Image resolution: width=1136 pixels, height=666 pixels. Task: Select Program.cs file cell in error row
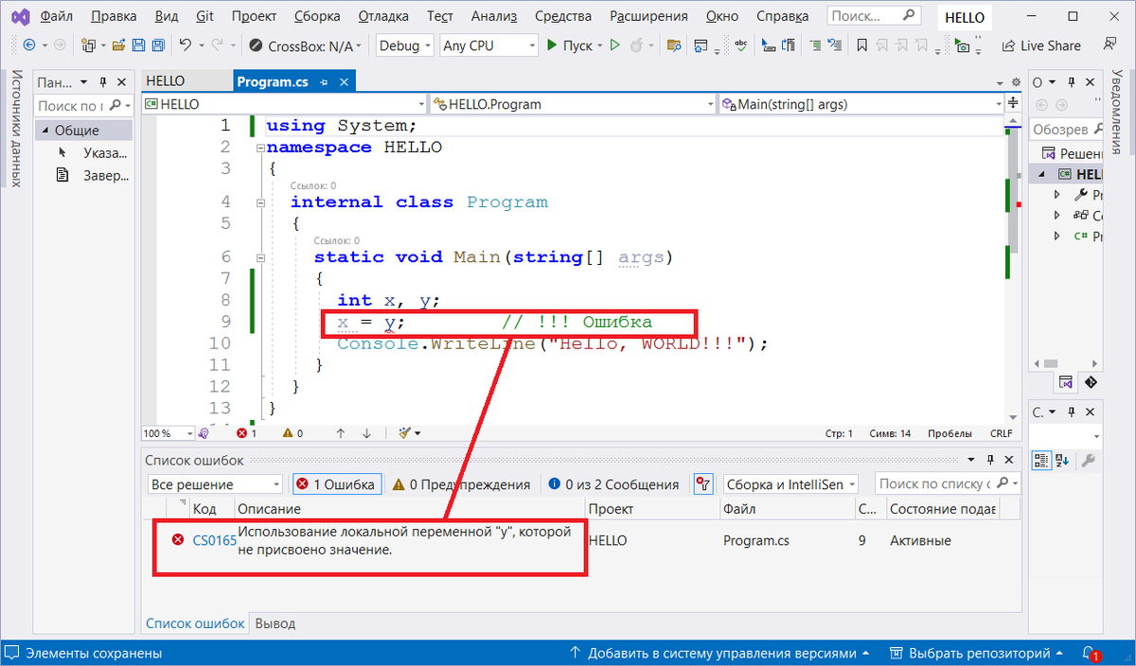pos(756,540)
